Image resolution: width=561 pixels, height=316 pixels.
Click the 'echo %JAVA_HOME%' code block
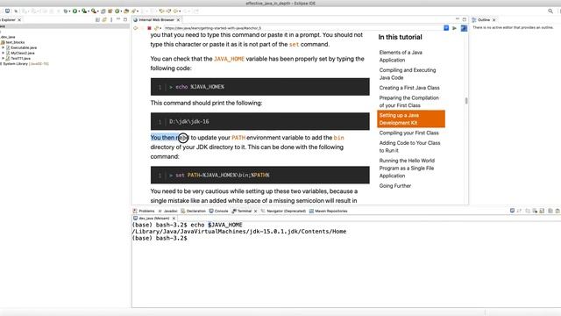click(259, 87)
